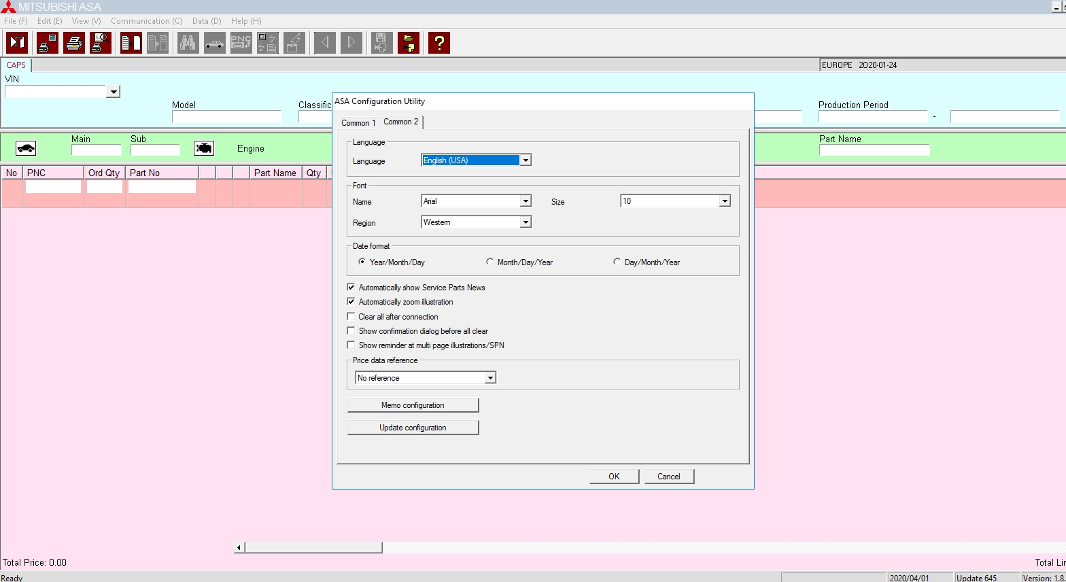Open the Language dropdown
1066x582 pixels.
point(525,160)
